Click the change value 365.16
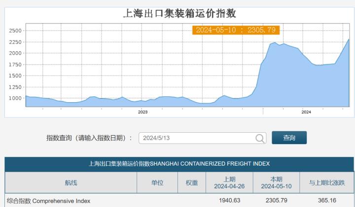355x207 pixels. tap(327, 200)
